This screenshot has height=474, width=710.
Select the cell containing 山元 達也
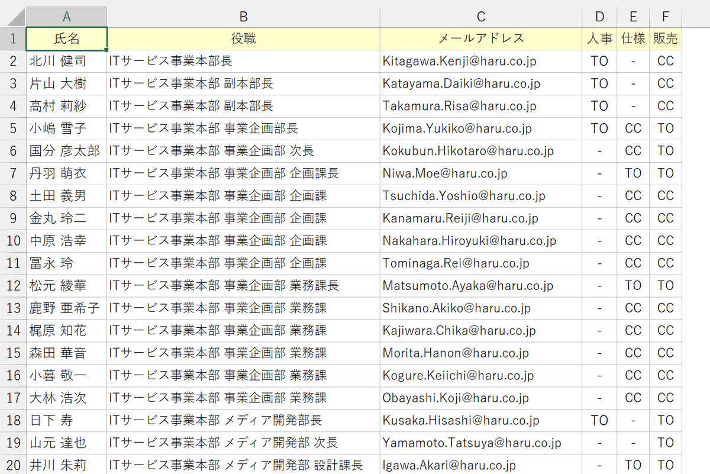[x=67, y=443]
